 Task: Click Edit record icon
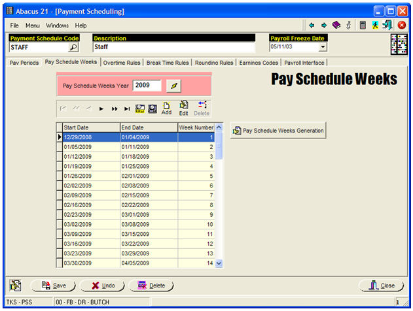click(x=184, y=108)
